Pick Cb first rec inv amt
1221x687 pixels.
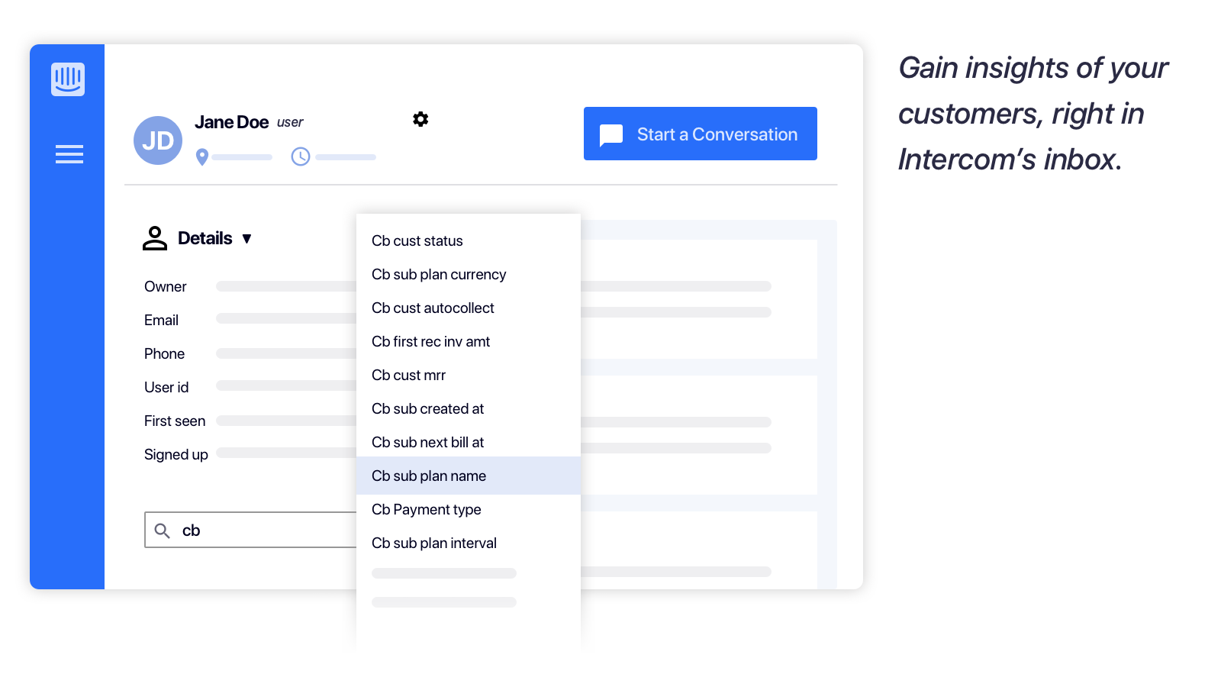[x=430, y=341]
